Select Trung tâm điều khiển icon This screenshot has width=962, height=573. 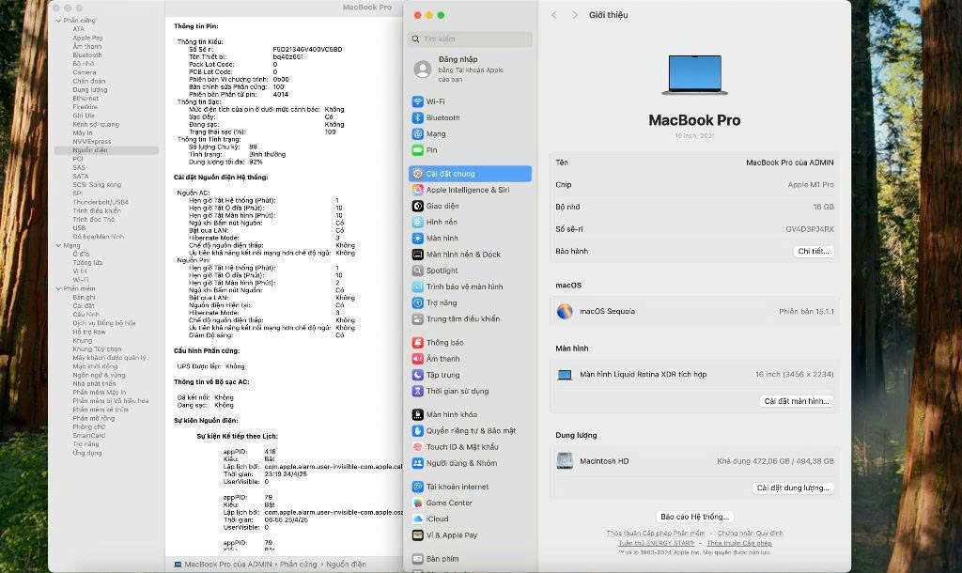(417, 319)
